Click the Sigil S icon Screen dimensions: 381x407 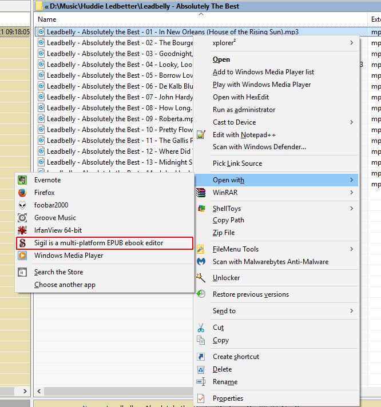point(22,243)
